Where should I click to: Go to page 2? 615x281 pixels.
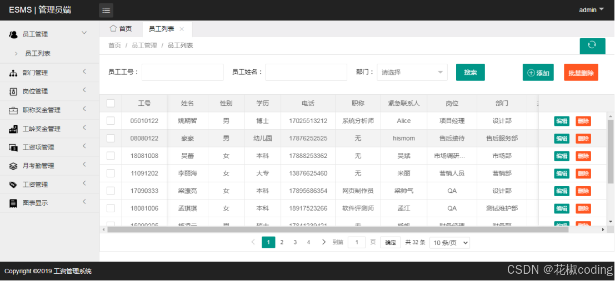pyautogui.click(x=282, y=242)
